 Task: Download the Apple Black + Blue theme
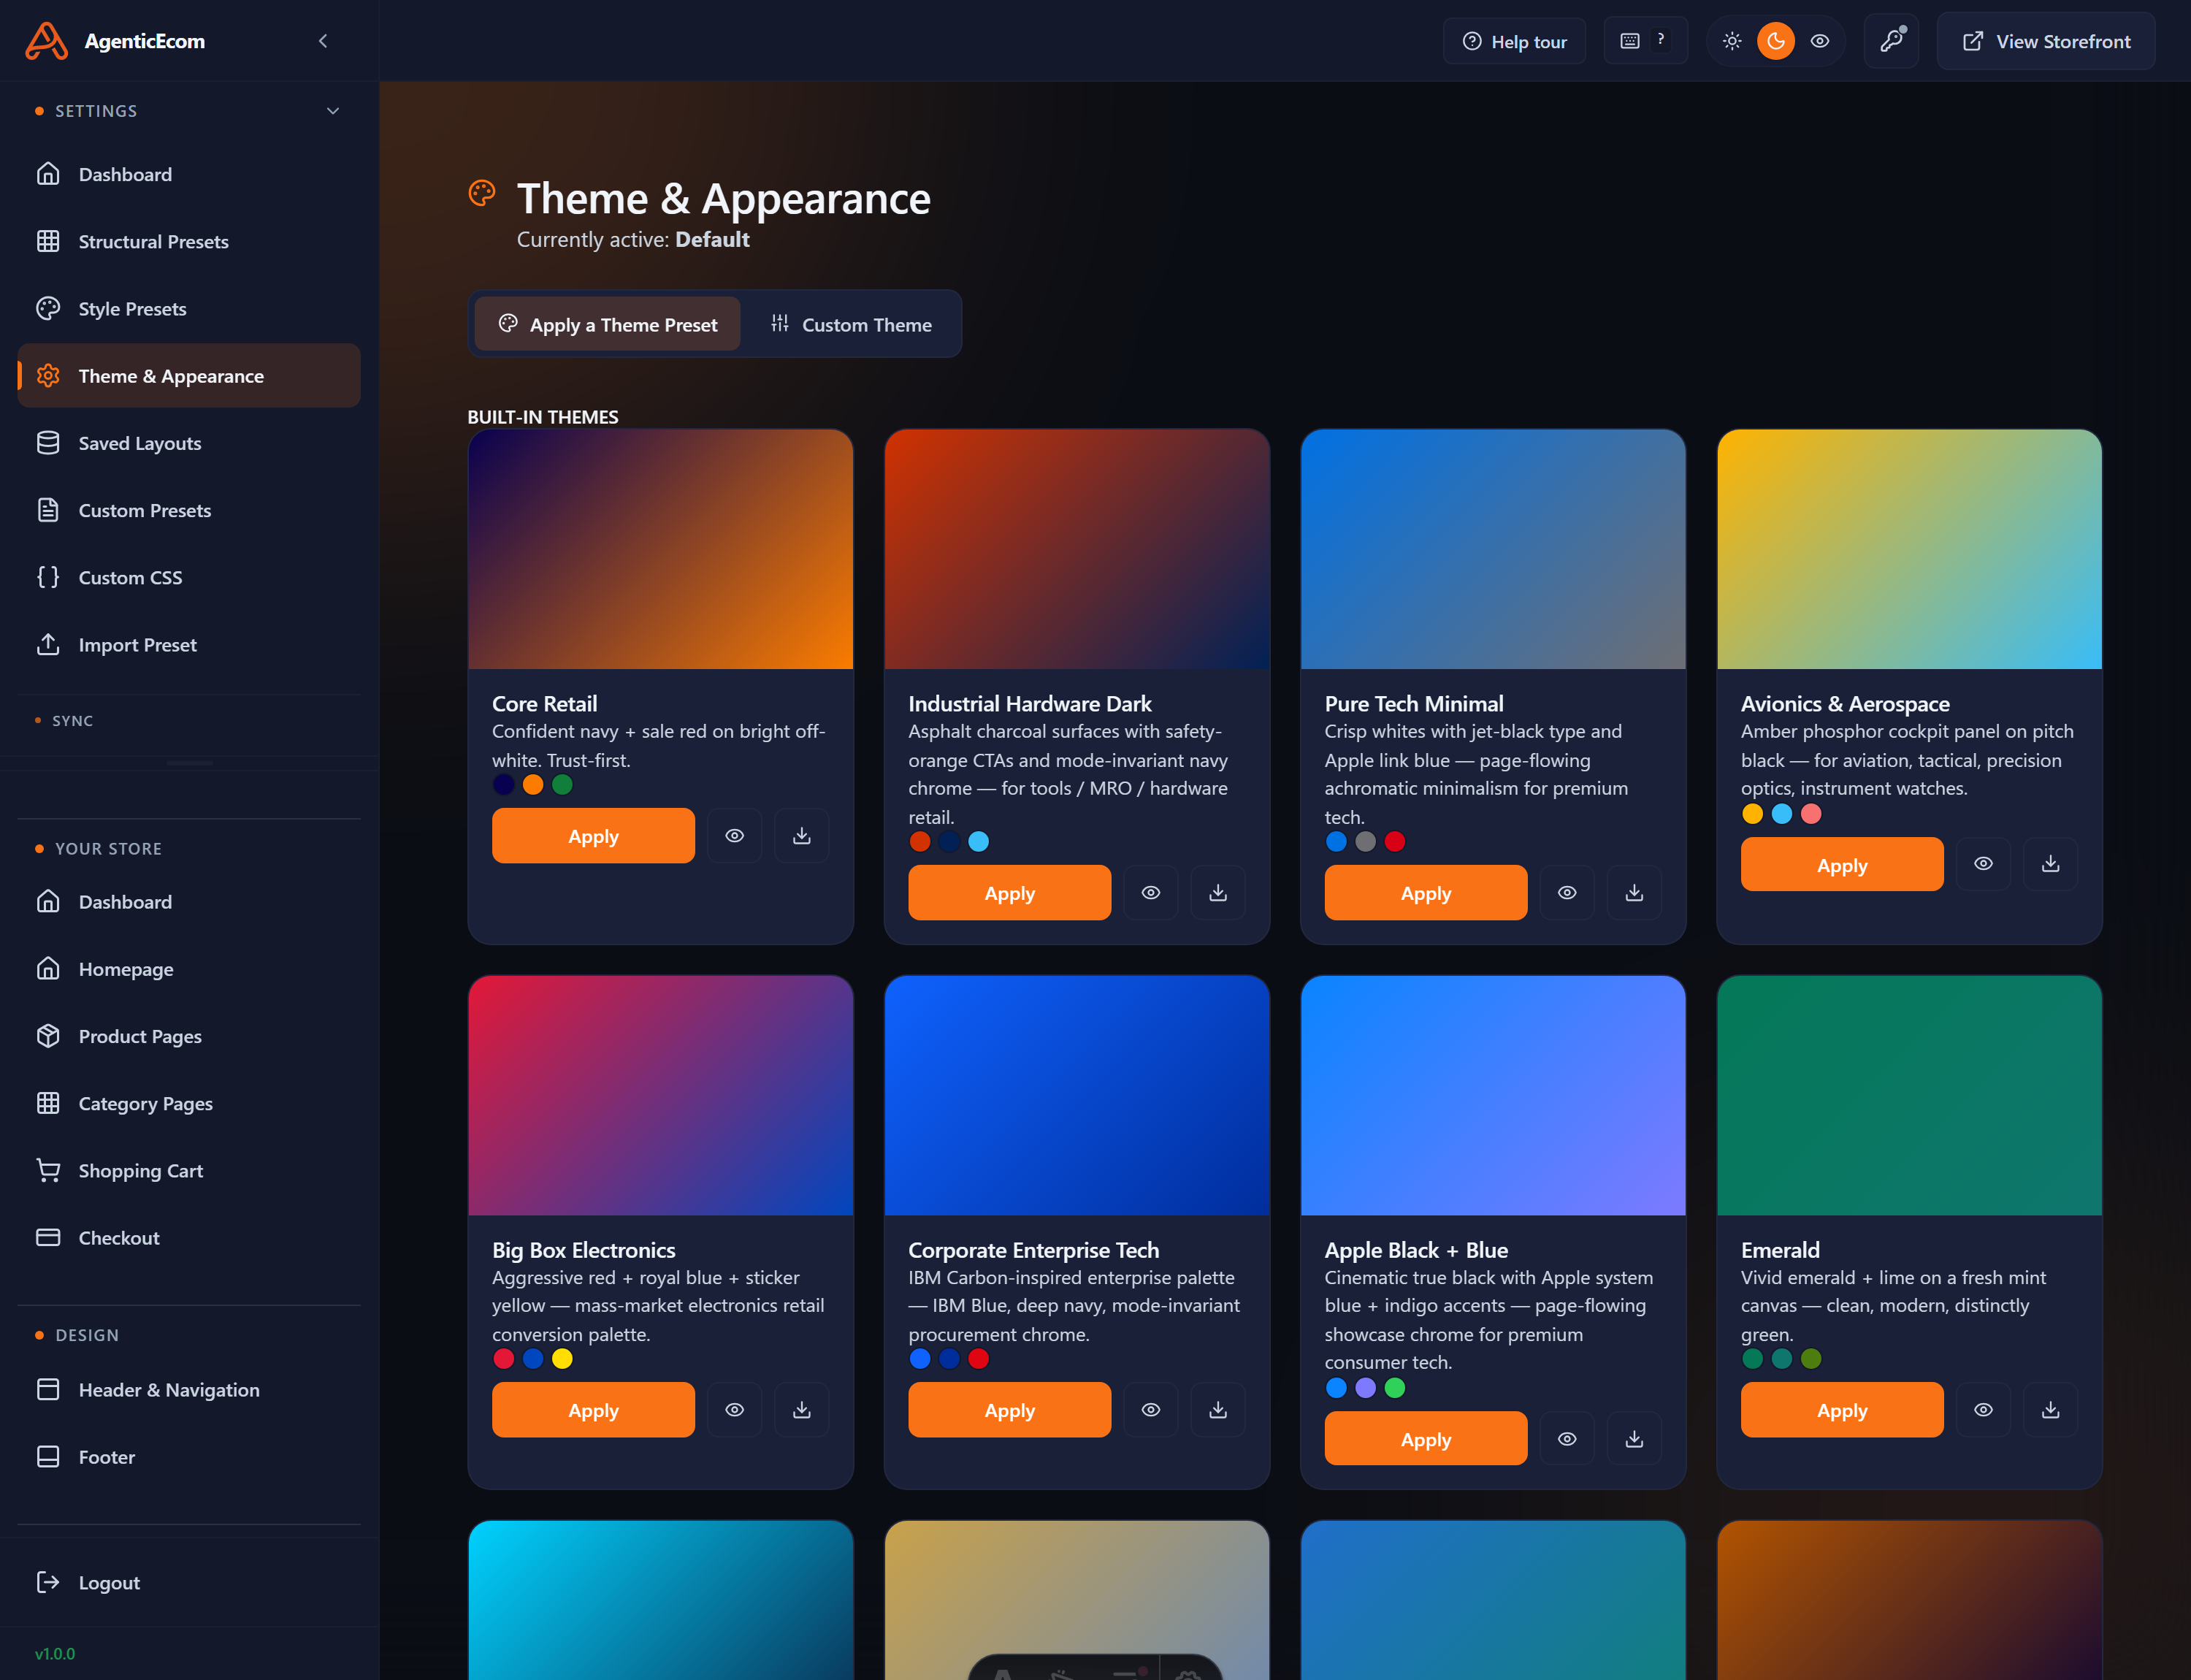(x=1634, y=1439)
